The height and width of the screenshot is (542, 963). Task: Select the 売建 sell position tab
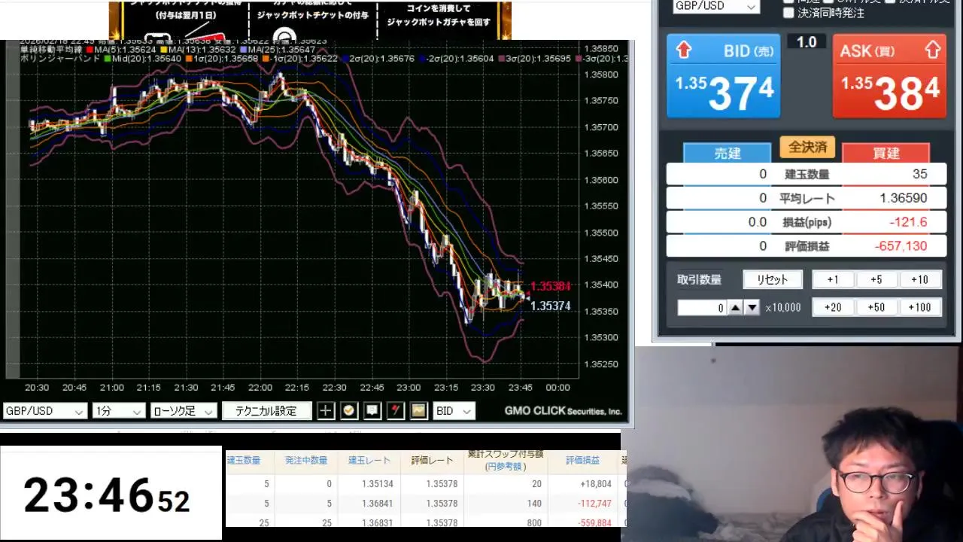point(728,153)
